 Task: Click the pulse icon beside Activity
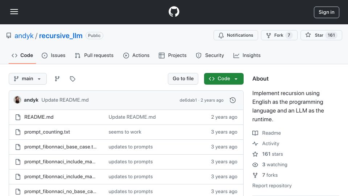(x=255, y=144)
